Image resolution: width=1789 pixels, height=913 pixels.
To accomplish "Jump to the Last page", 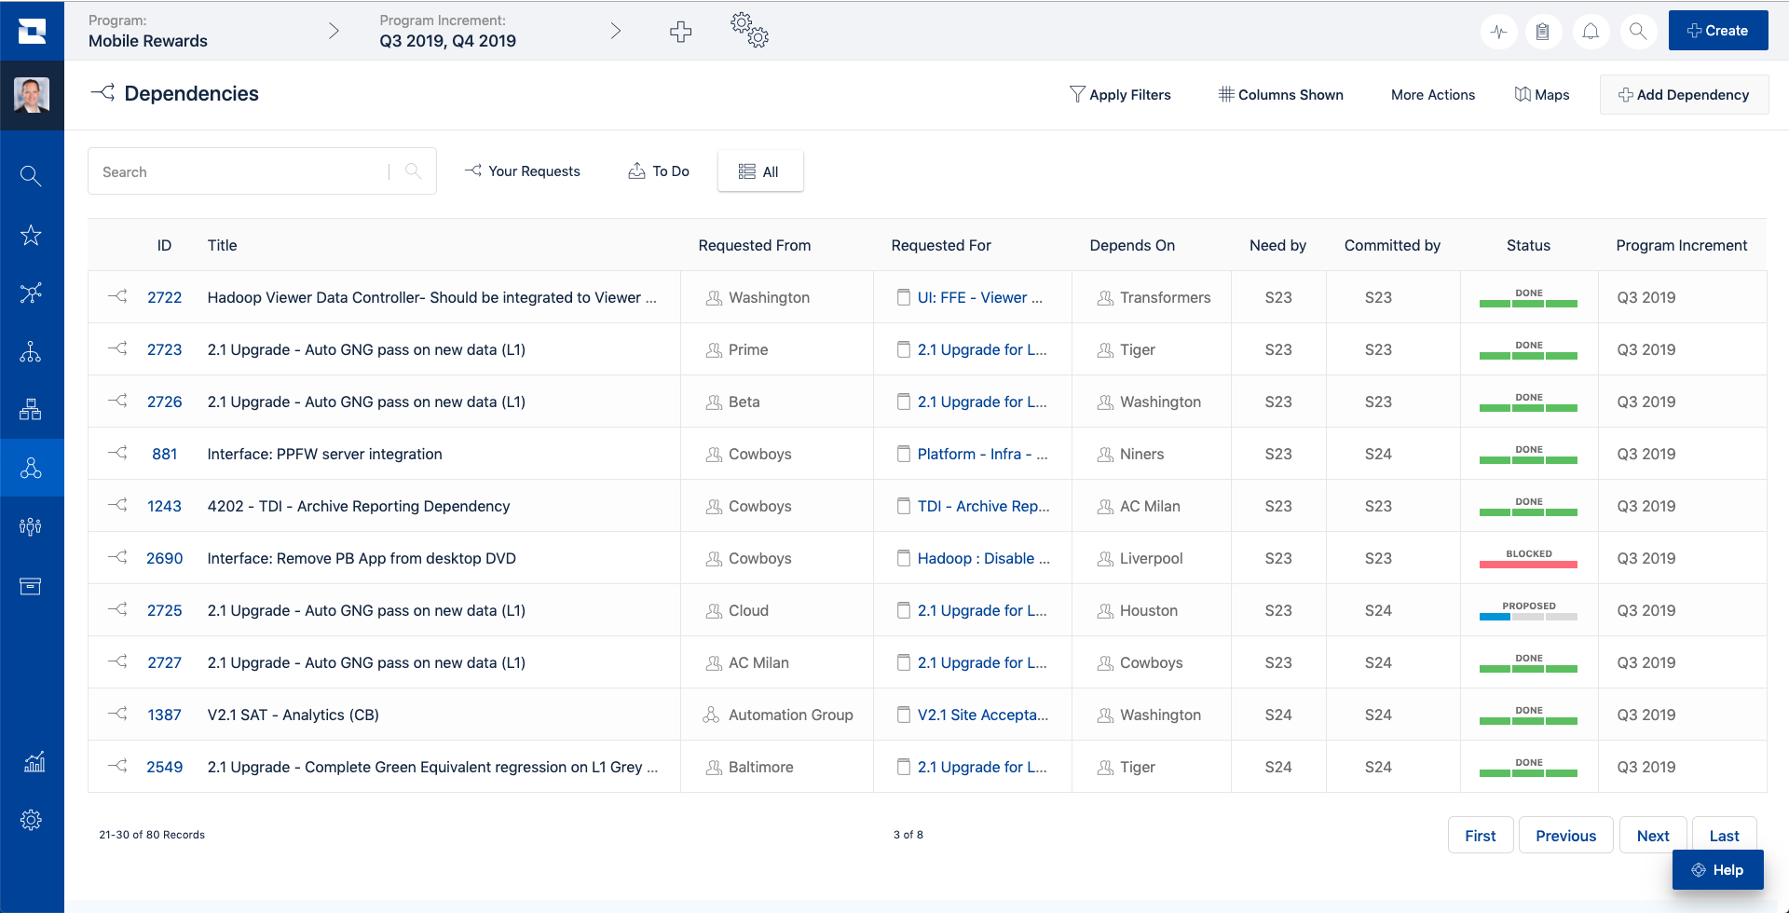I will click(x=1724, y=836).
